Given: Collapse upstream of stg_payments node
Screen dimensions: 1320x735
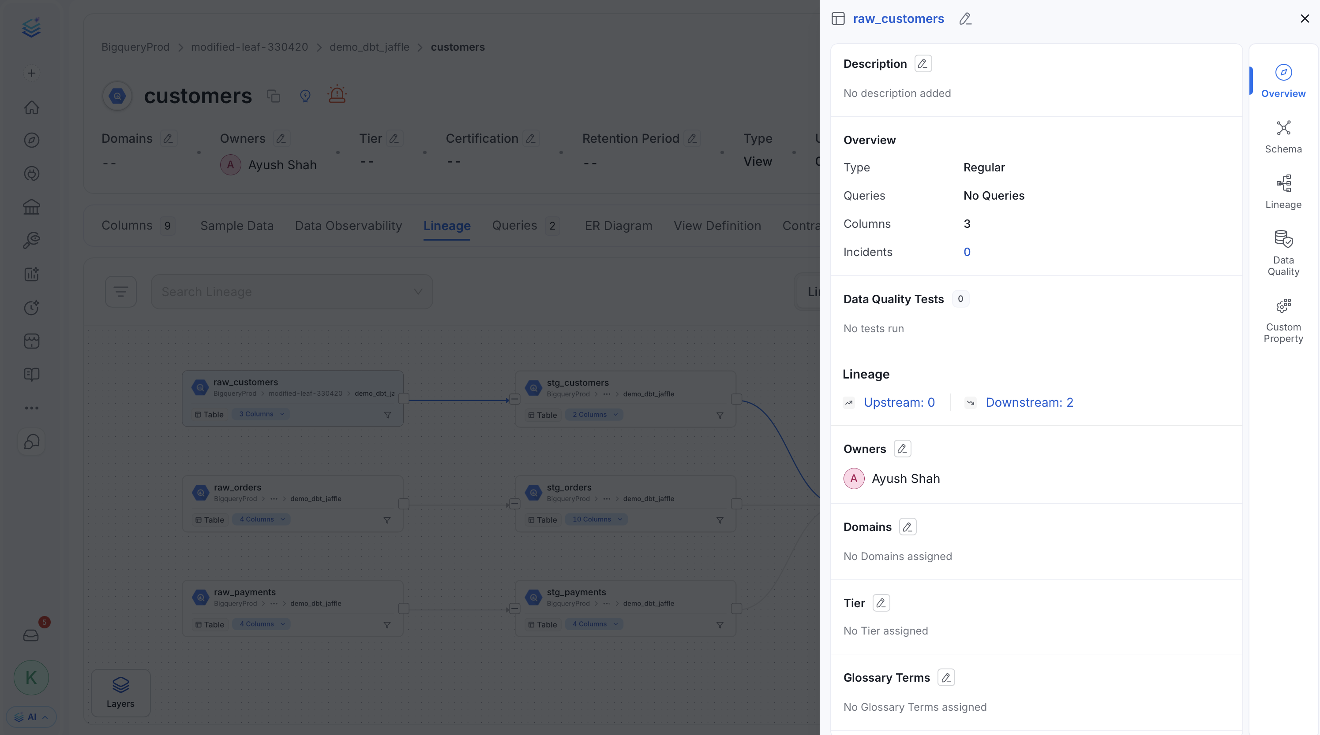Looking at the screenshot, I should [x=514, y=609].
